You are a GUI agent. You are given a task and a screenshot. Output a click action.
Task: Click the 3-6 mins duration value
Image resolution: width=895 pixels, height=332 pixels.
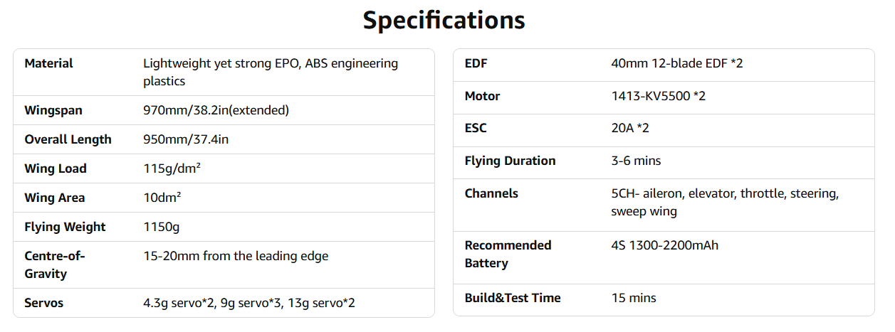pos(636,161)
